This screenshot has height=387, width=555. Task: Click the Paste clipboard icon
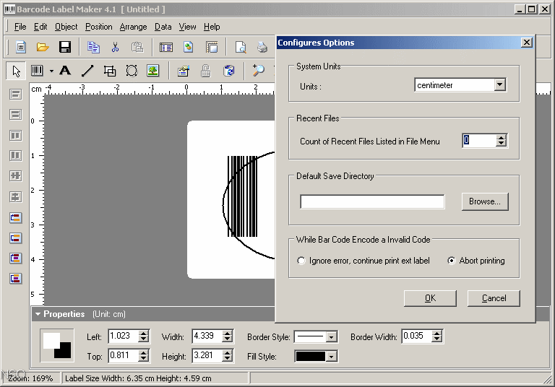coord(137,47)
